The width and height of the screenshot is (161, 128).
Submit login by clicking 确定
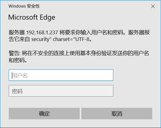click(x=44, y=113)
